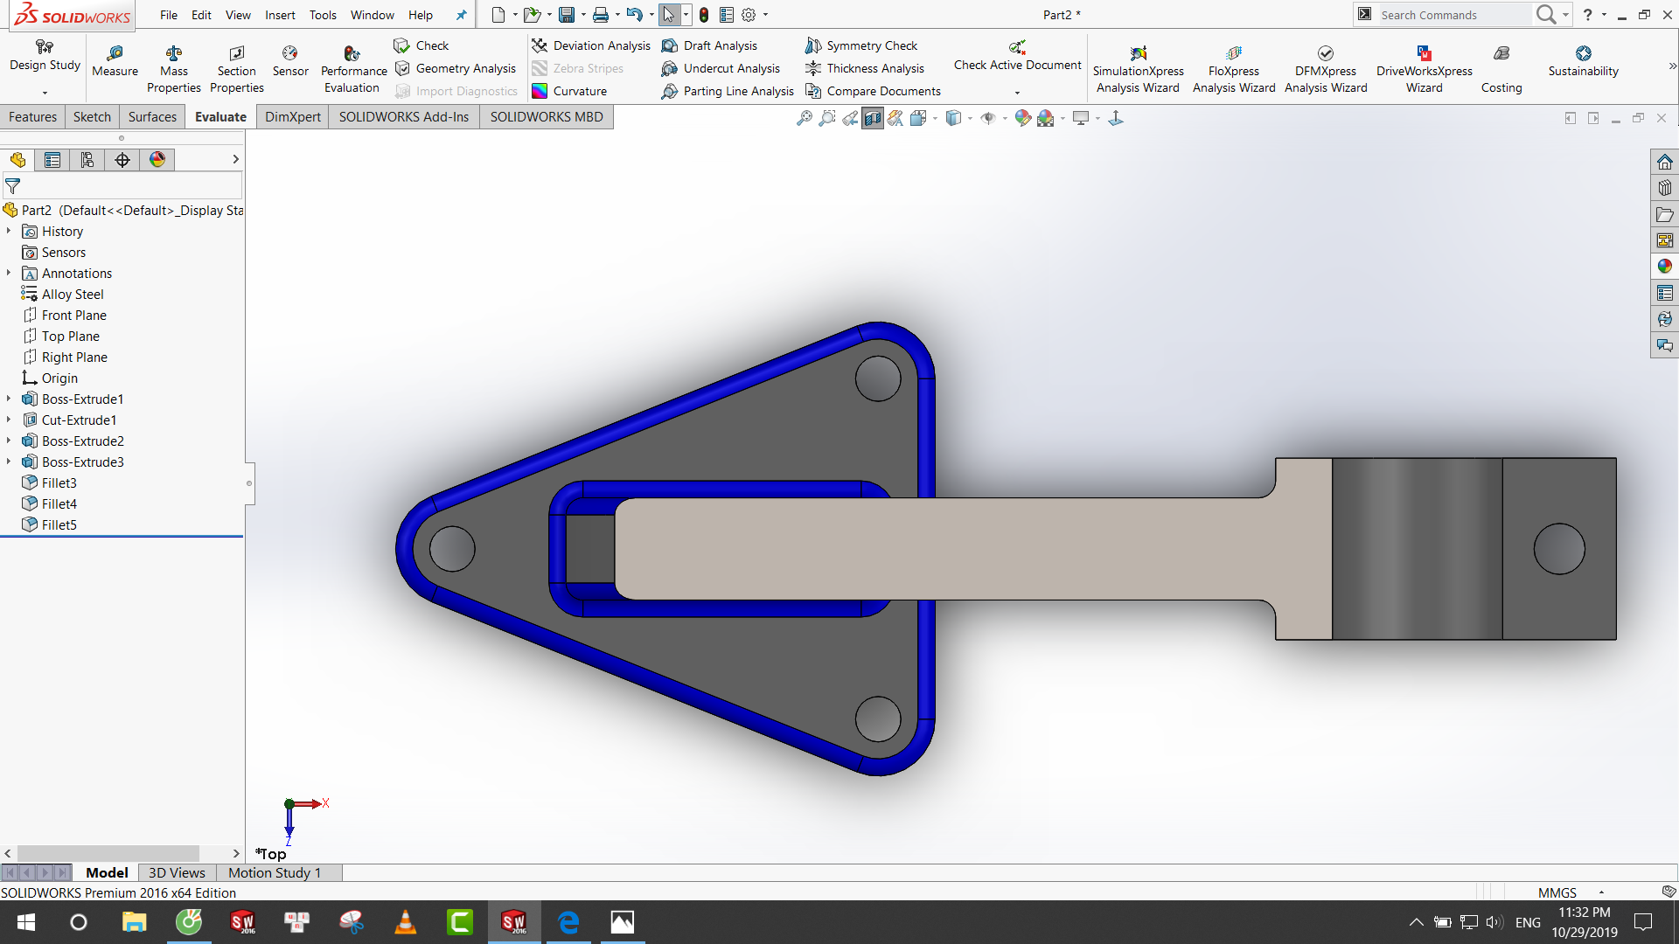
Task: Launch SimulationXpress Analysis Wizard
Action: pos(1138,69)
